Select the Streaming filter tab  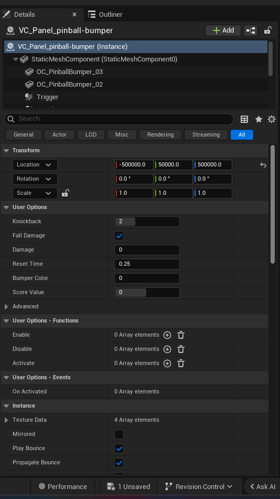206,134
